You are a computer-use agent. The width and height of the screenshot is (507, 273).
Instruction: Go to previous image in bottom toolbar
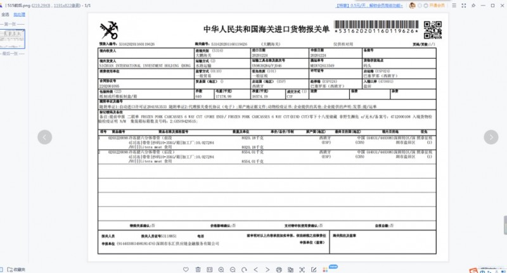point(256,269)
